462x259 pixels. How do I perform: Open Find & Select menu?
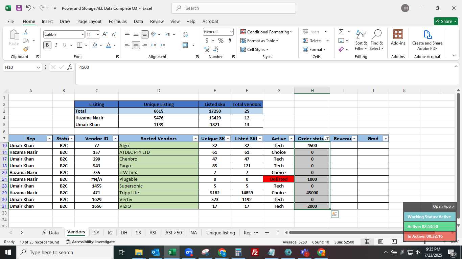[x=376, y=40]
